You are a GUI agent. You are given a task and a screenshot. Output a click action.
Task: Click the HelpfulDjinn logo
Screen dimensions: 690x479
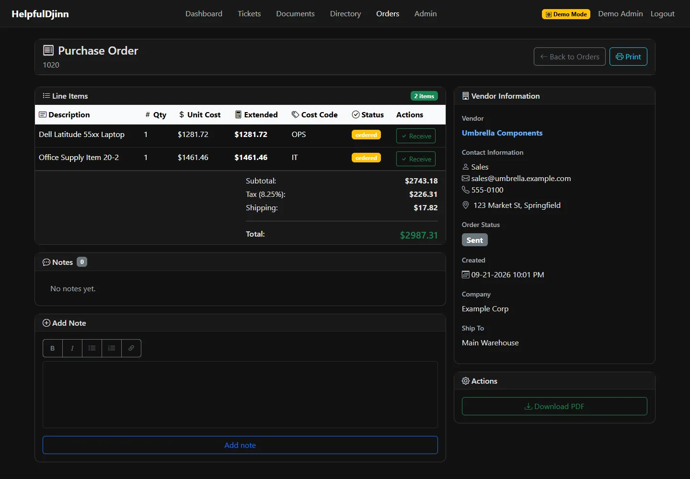[x=40, y=14]
